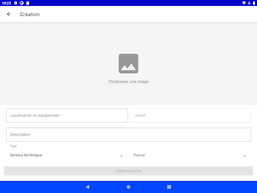Click the ENREGISTRER button
The height and width of the screenshot is (193, 257).
128,171
